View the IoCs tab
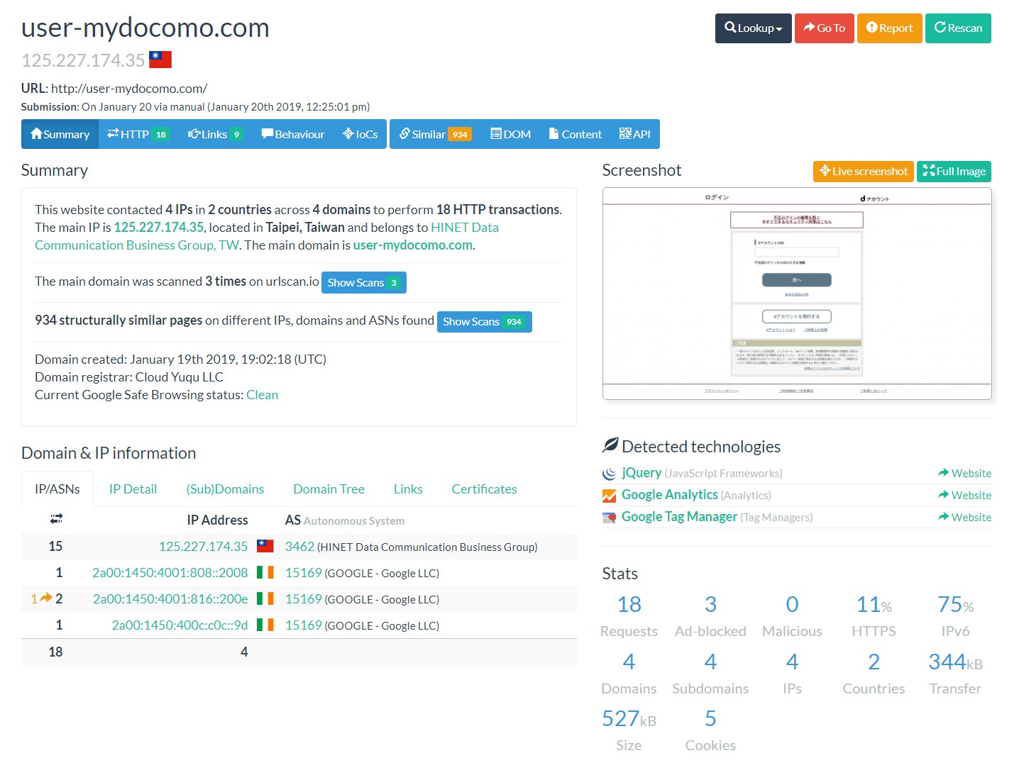This screenshot has width=1019, height=775. pos(360,134)
